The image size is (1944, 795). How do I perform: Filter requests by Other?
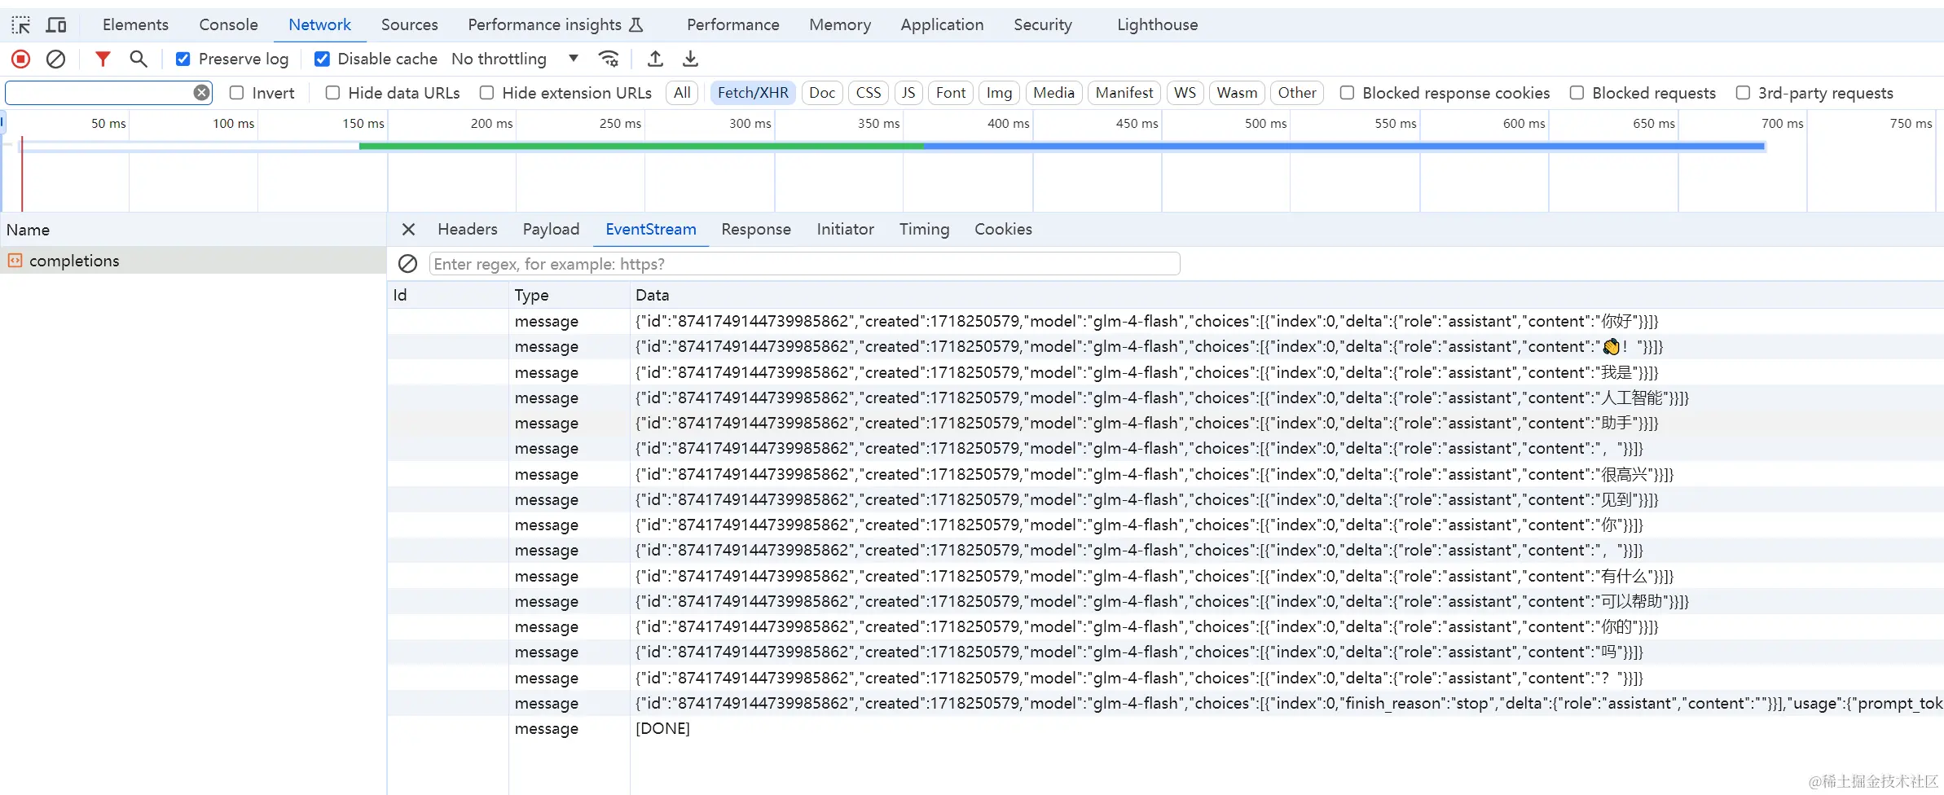coord(1296,93)
